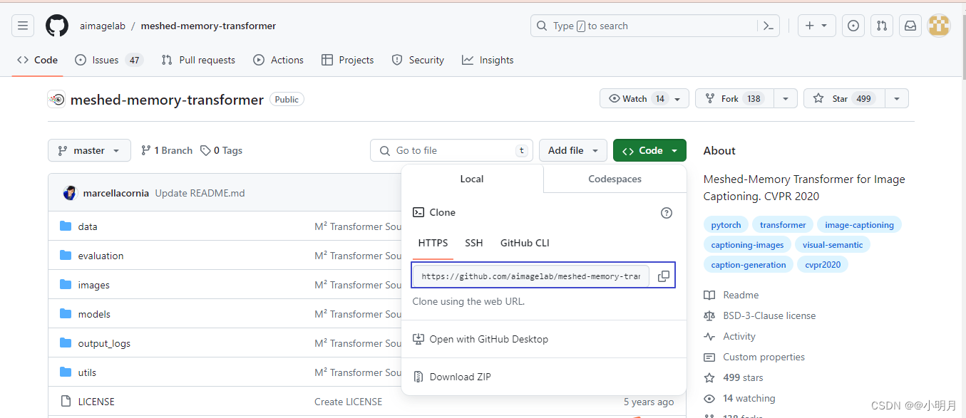
Task: Switch to the Actions tab
Action: [x=278, y=60]
